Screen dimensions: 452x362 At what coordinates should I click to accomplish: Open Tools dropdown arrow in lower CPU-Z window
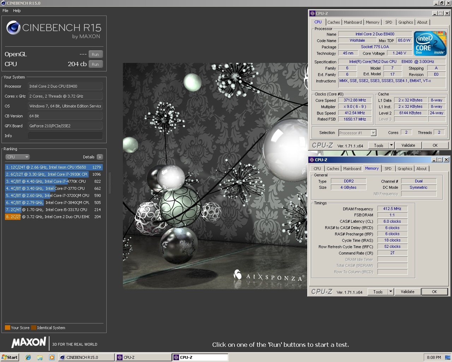[x=391, y=292]
